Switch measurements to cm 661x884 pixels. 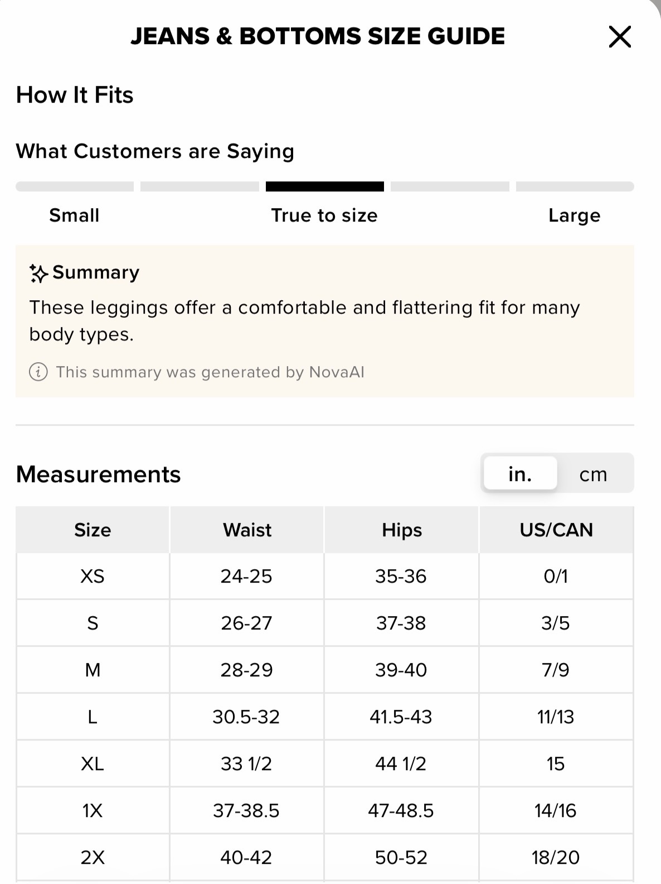click(593, 474)
